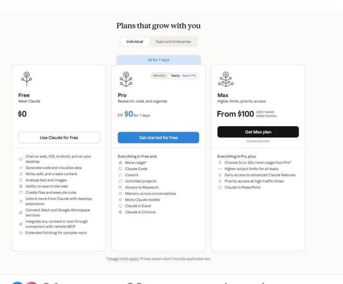Click the Claude in Chrome icon
The height and width of the screenshot is (284, 343).
coord(121,212)
